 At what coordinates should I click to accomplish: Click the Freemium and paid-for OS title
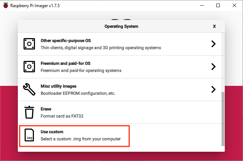pos(66,63)
